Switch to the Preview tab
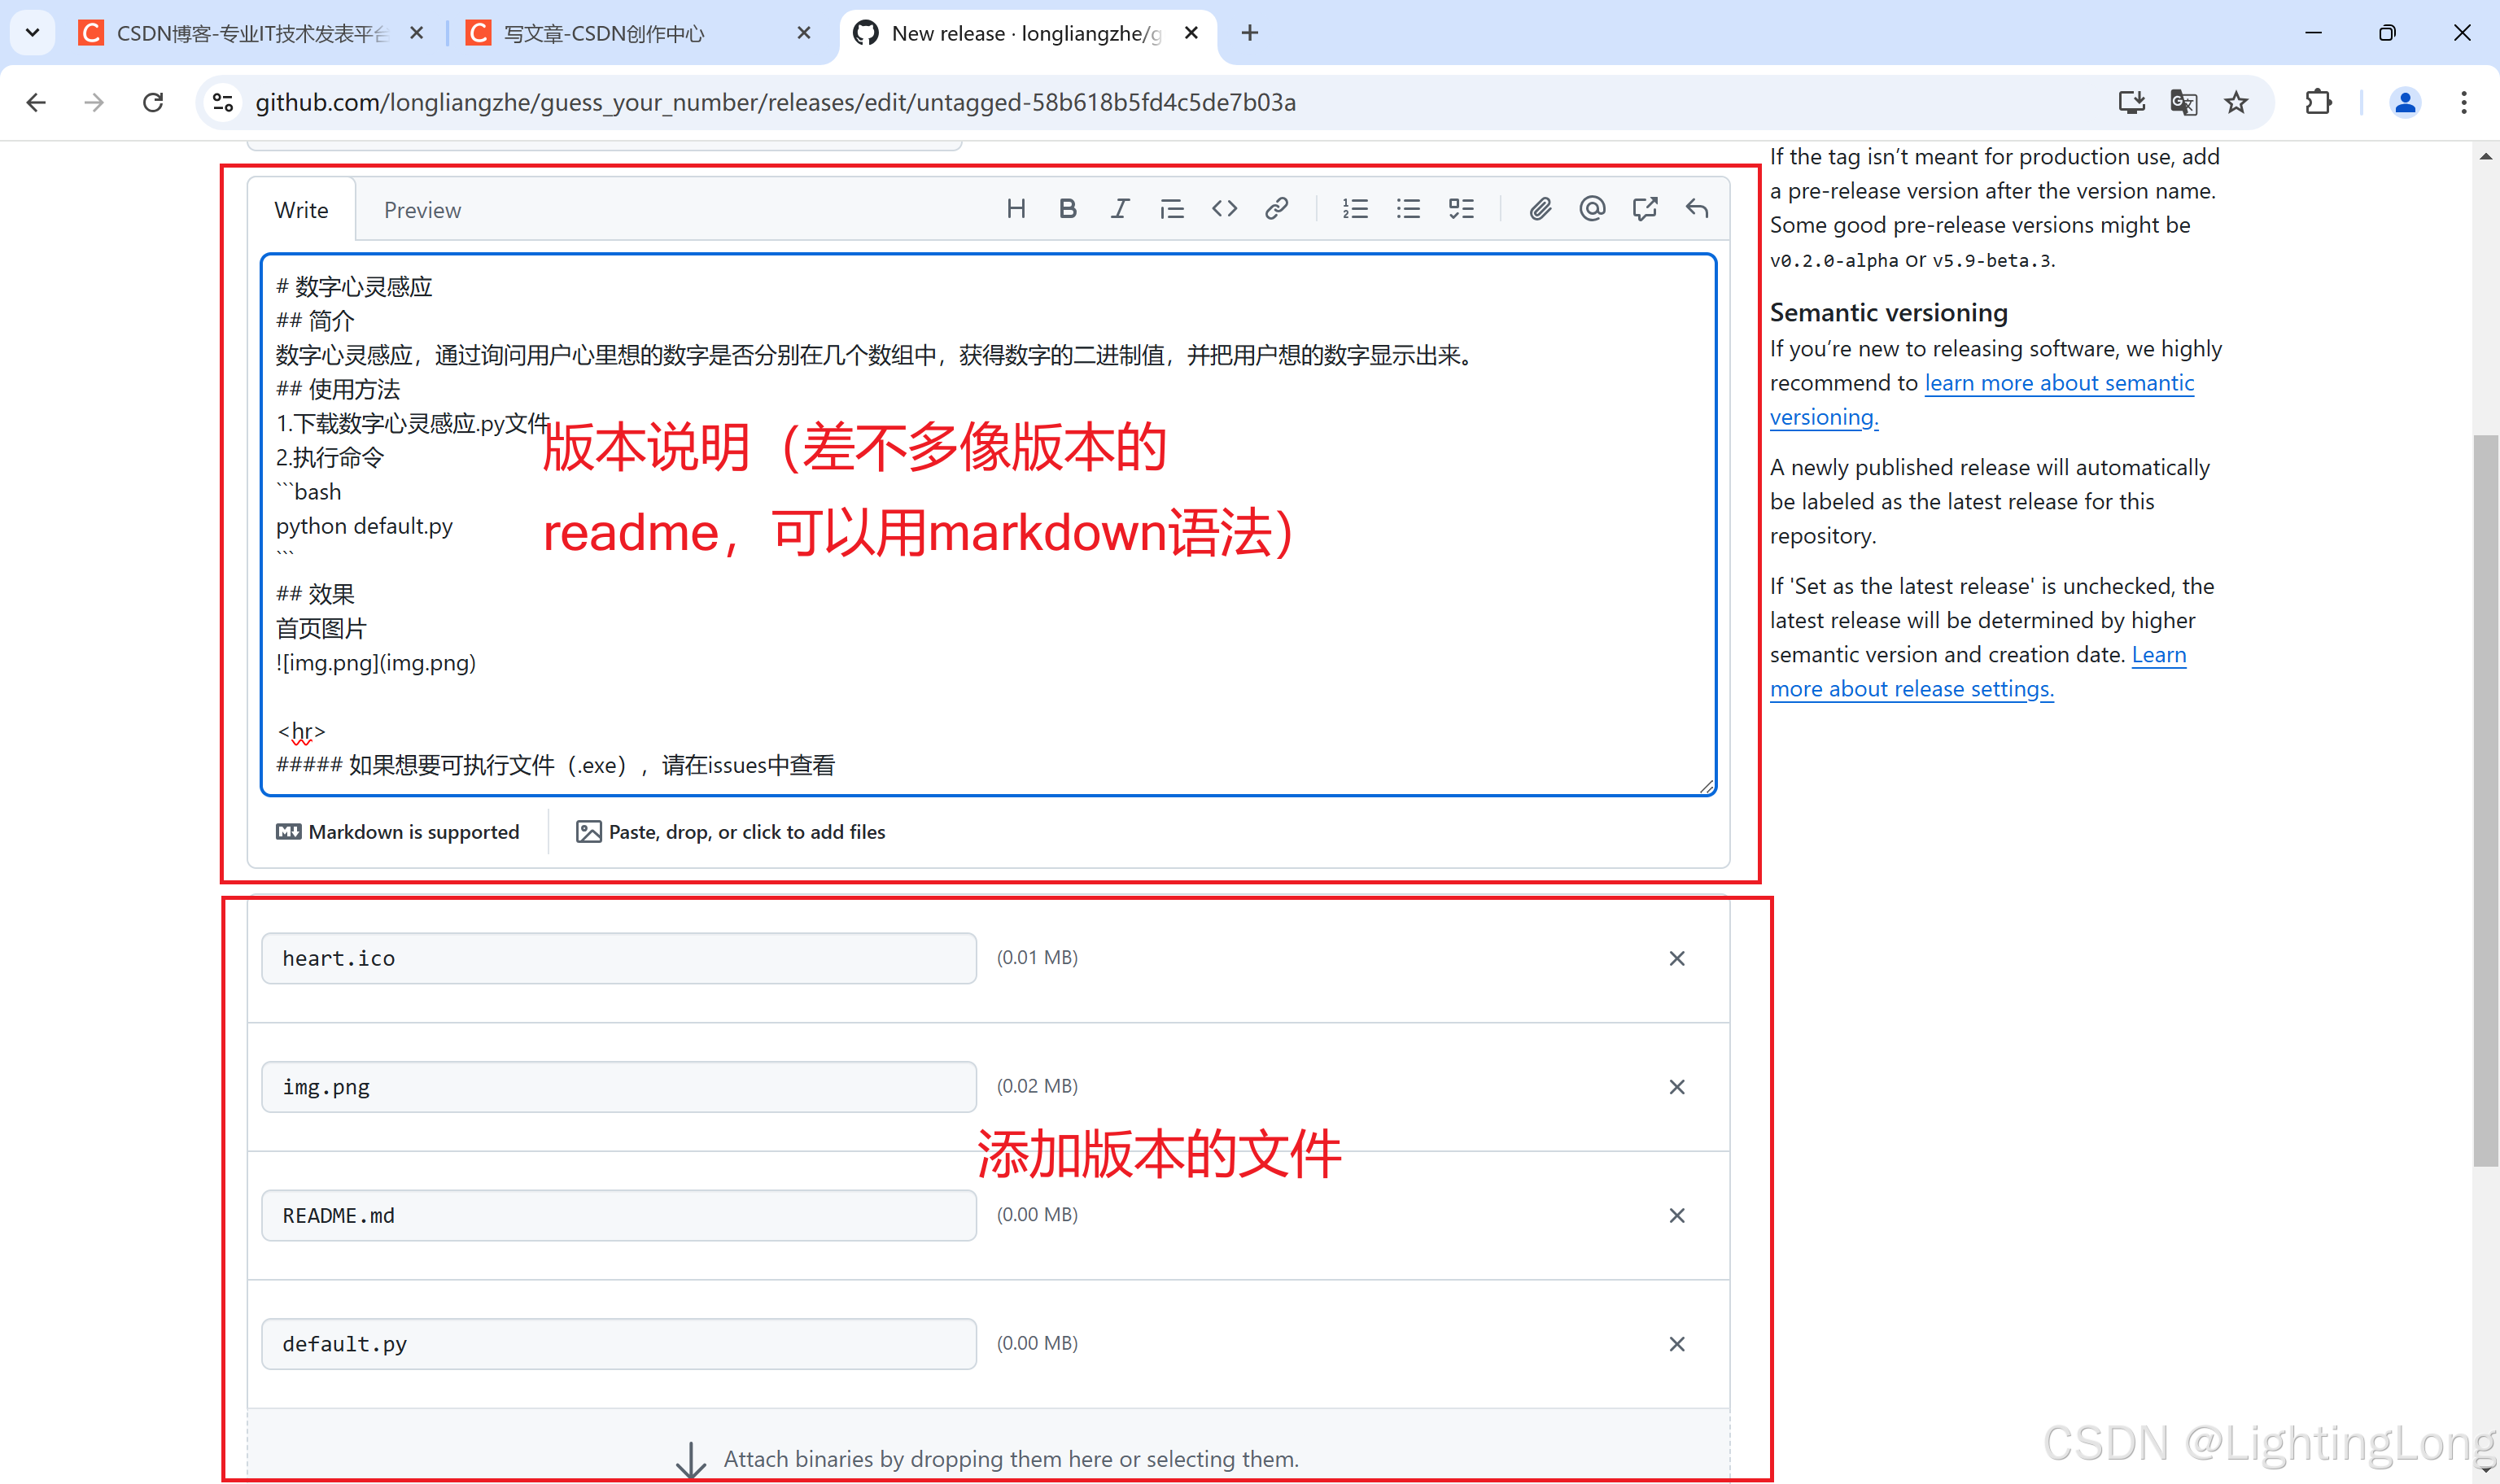This screenshot has width=2500, height=1484. [422, 210]
